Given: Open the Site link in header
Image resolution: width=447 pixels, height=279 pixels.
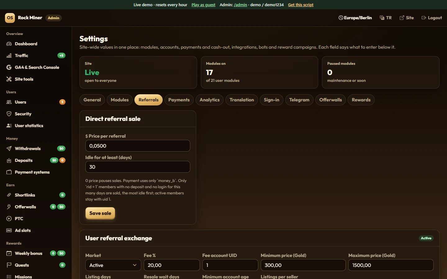Looking at the screenshot, I should click(407, 18).
